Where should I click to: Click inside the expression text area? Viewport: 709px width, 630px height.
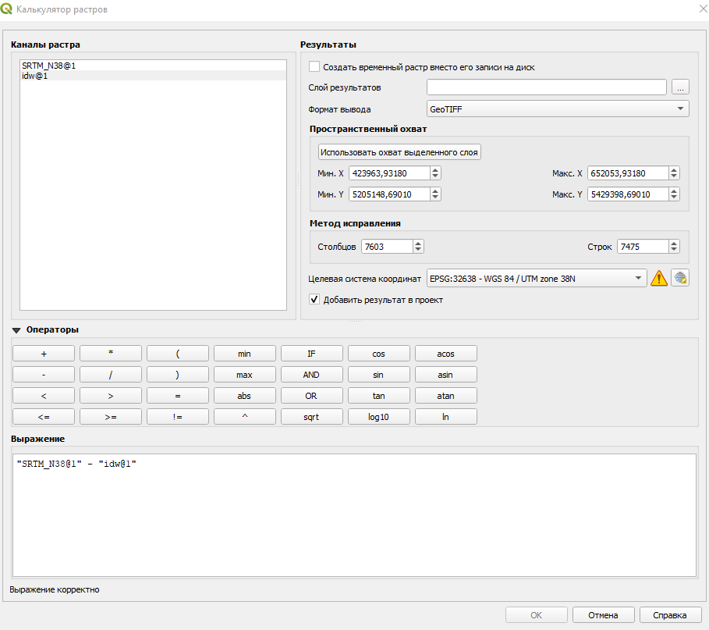[354, 515]
